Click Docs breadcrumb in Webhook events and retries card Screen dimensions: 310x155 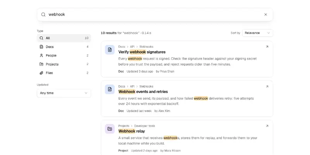point(122,86)
